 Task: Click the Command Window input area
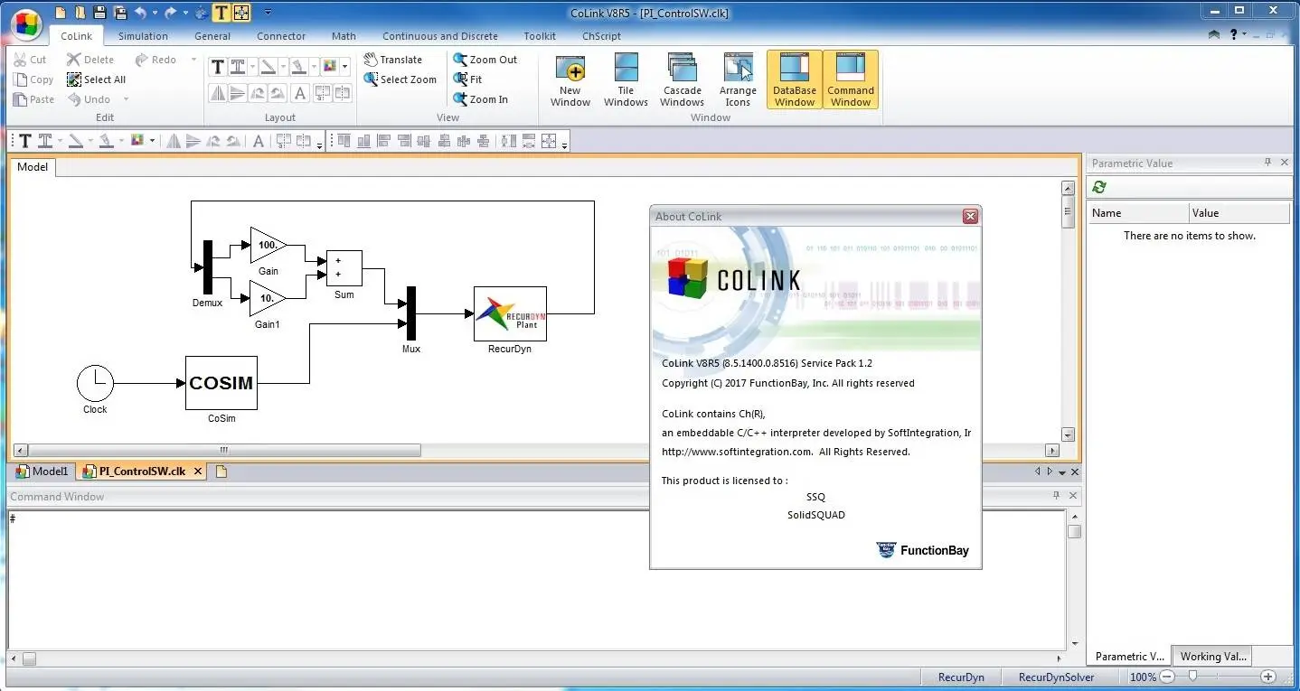point(535,578)
